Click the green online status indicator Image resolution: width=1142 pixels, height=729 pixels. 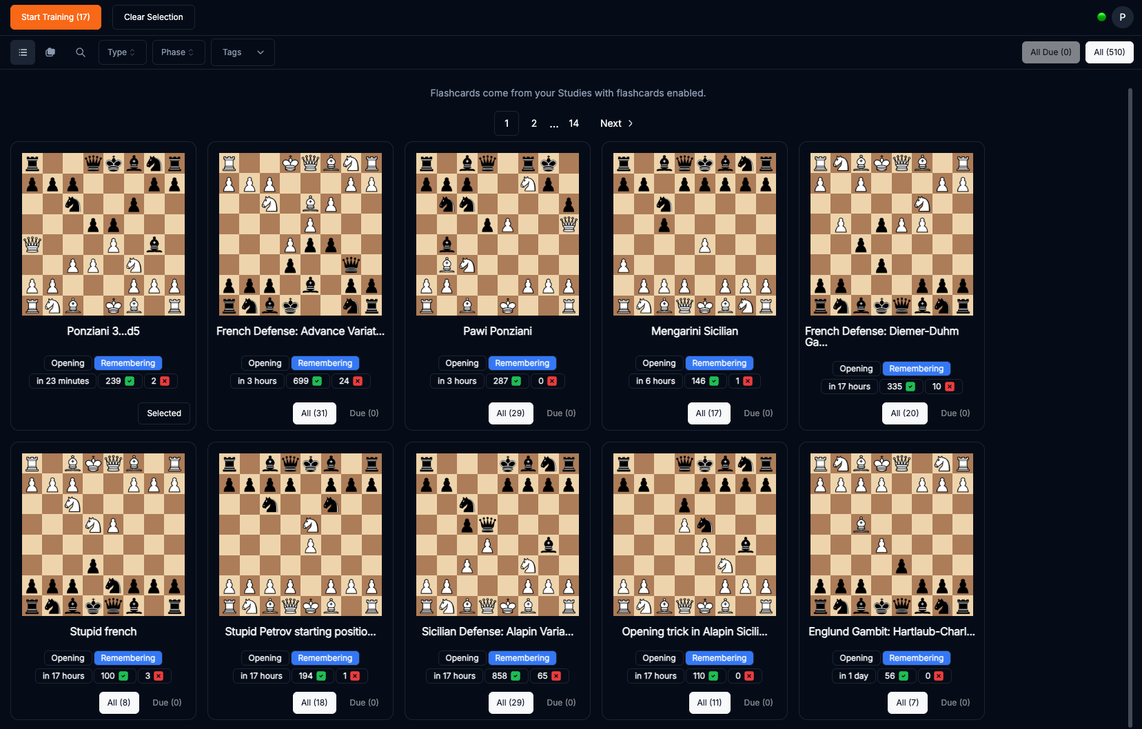pos(1101,17)
